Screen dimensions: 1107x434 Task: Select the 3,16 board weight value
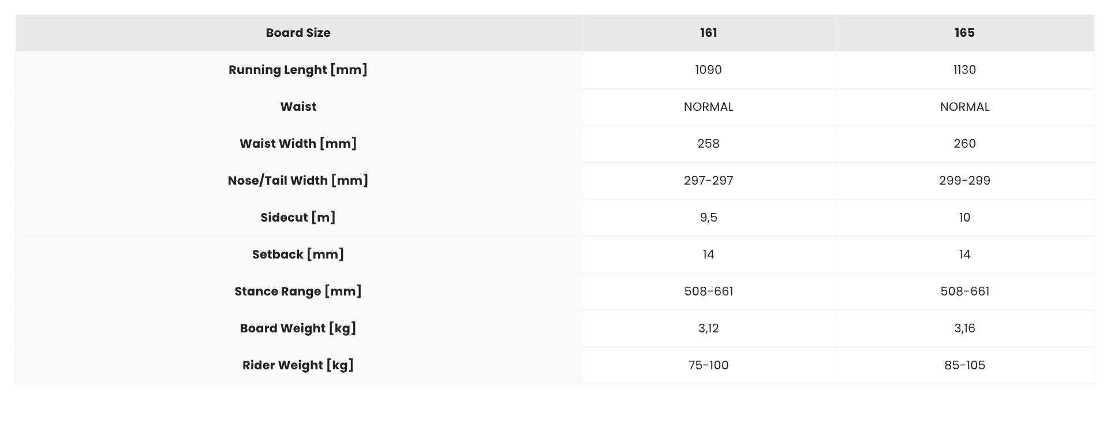[964, 328]
